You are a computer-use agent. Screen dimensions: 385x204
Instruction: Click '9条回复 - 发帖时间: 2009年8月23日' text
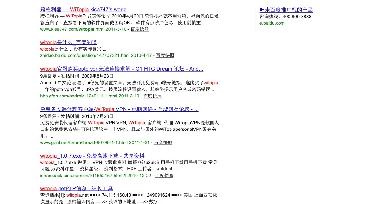(x=77, y=76)
